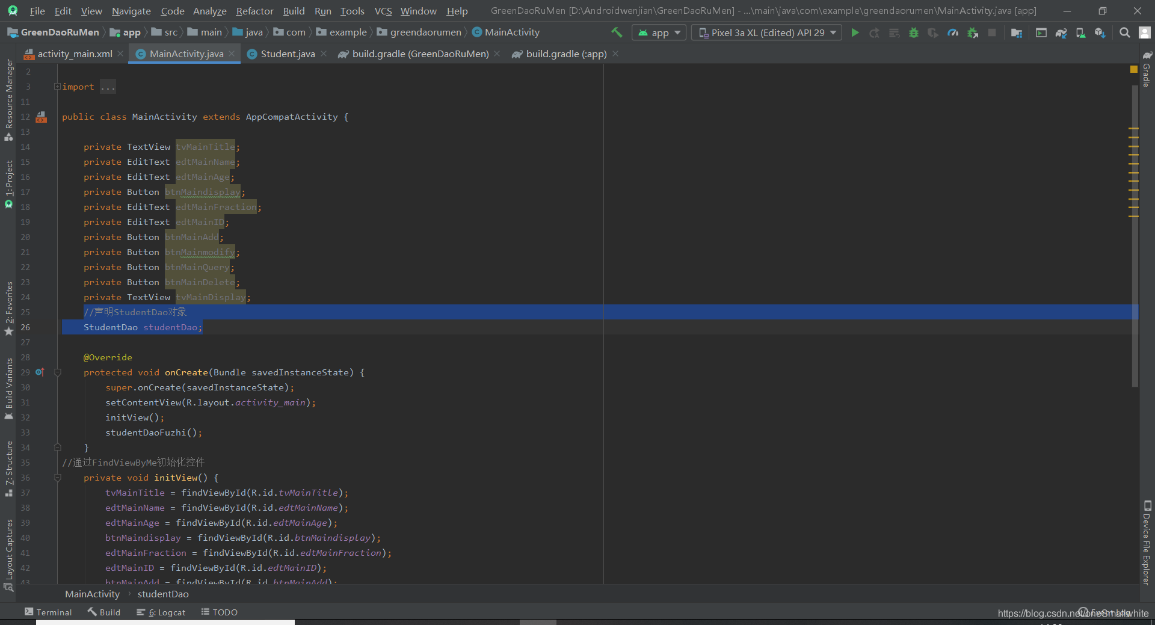Close the MainActivity.java tab
This screenshot has width=1155, height=625.
pos(232,54)
